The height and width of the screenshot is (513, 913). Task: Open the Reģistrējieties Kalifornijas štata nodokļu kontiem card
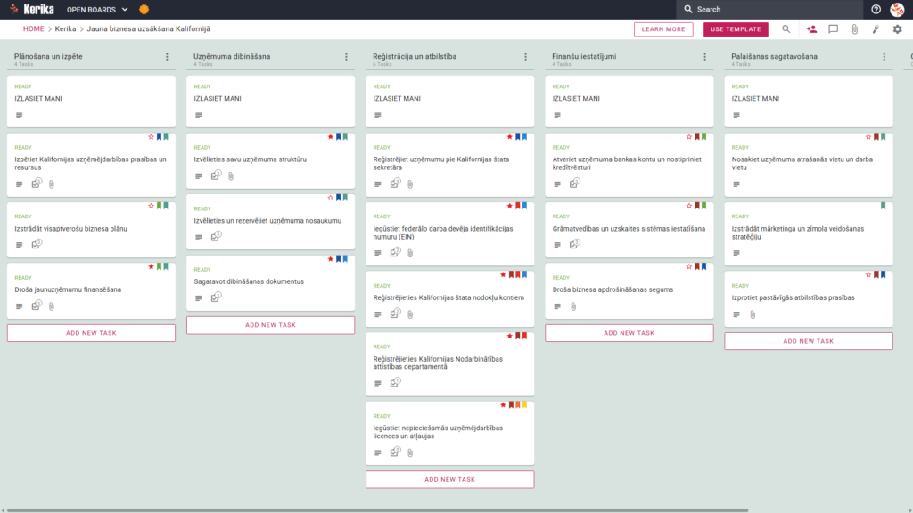(x=449, y=298)
